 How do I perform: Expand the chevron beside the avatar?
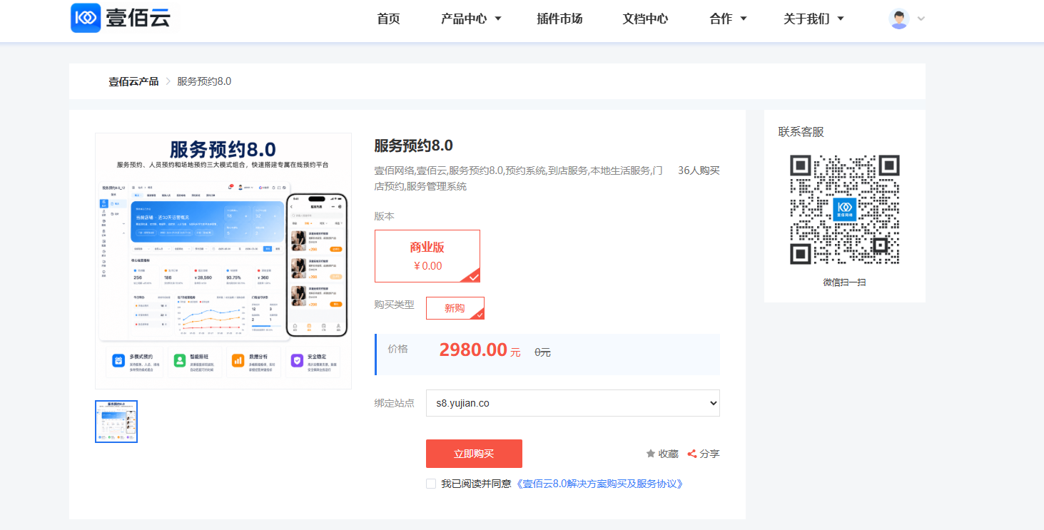tap(921, 19)
